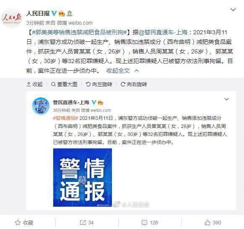Rotate image left with 向左旋转
The image size is (244, 229).
point(99,84)
